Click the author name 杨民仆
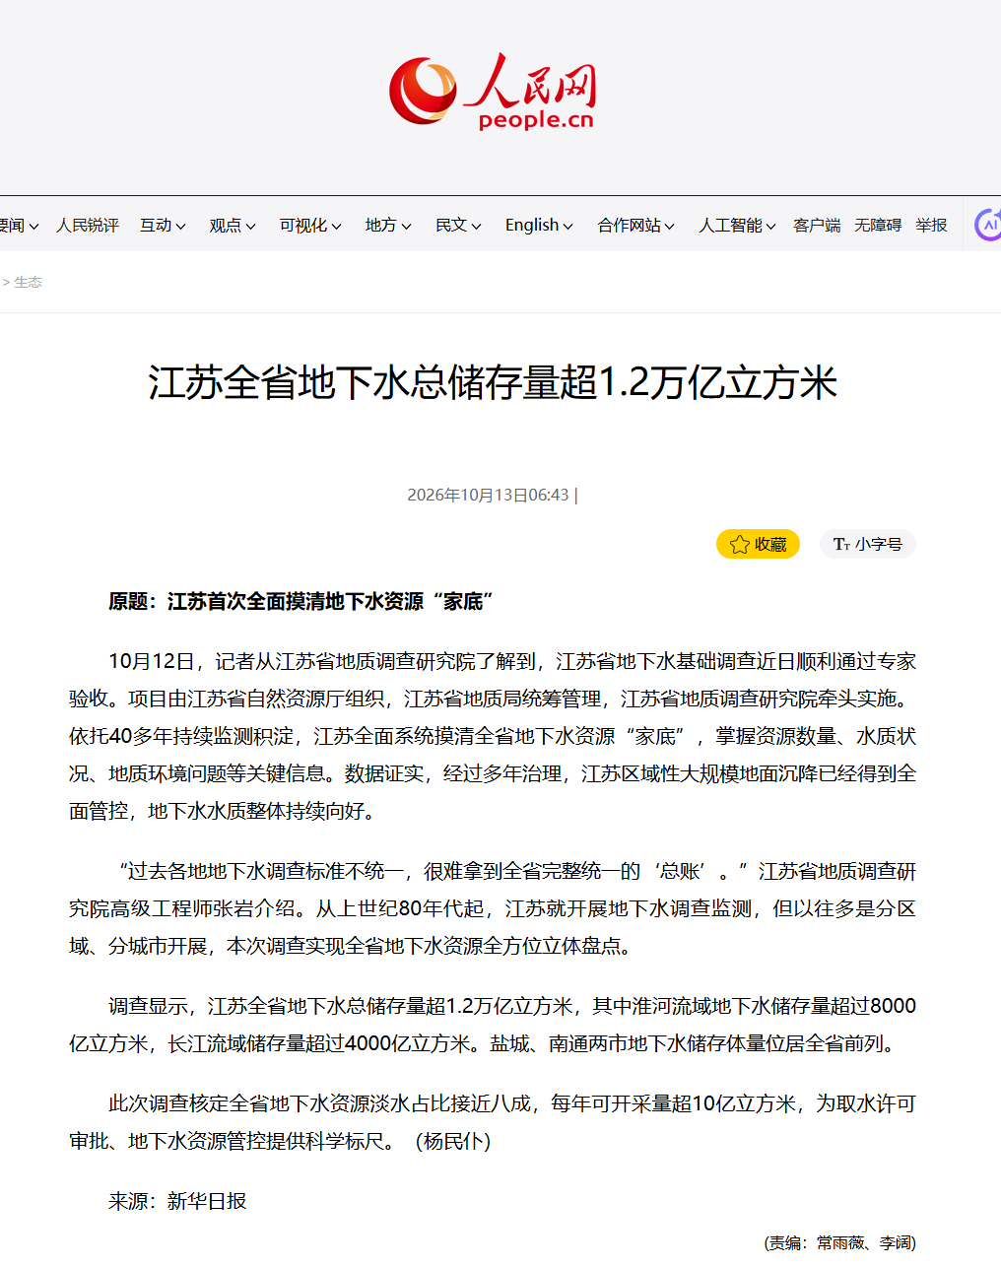This screenshot has width=1001, height=1267. pos(453,1141)
